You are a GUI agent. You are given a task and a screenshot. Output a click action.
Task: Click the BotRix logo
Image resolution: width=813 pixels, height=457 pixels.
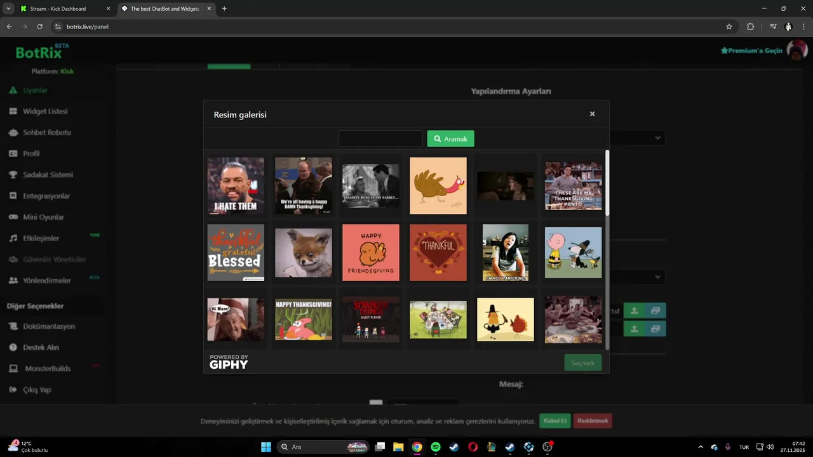click(43, 51)
